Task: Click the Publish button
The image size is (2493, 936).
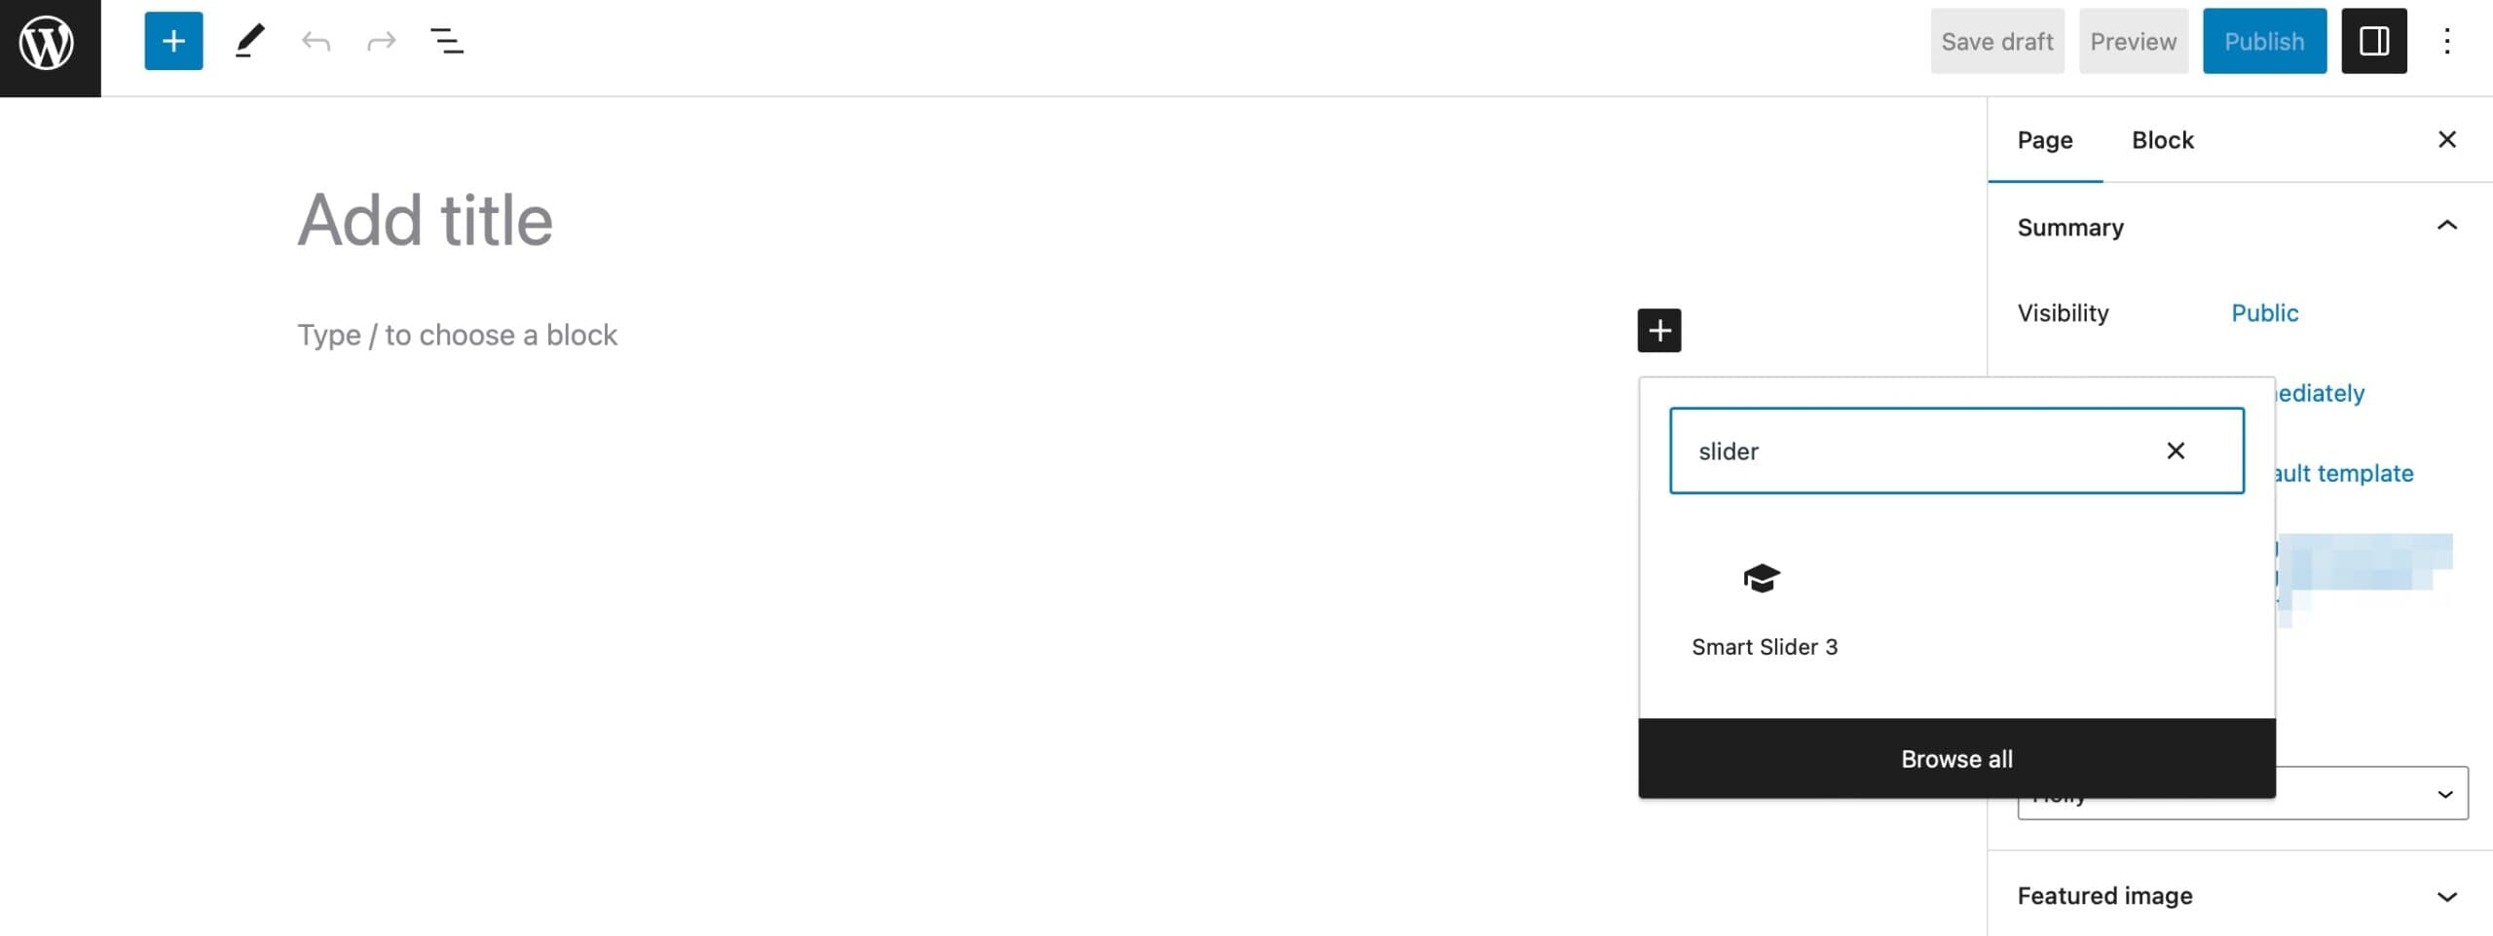Action: coord(2264,41)
